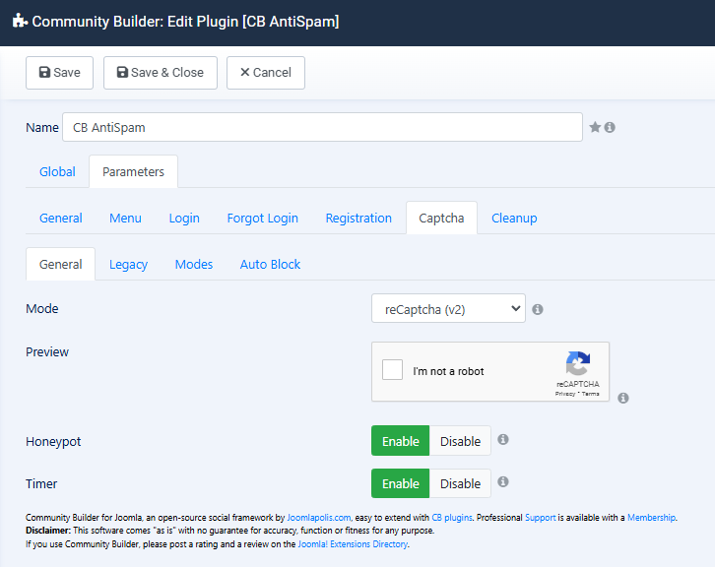Open the Membership link in the footer
The width and height of the screenshot is (715, 567).
[x=652, y=518]
